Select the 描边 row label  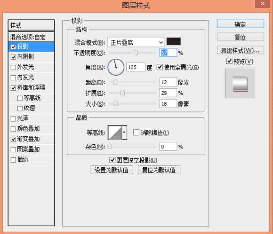point(23,159)
